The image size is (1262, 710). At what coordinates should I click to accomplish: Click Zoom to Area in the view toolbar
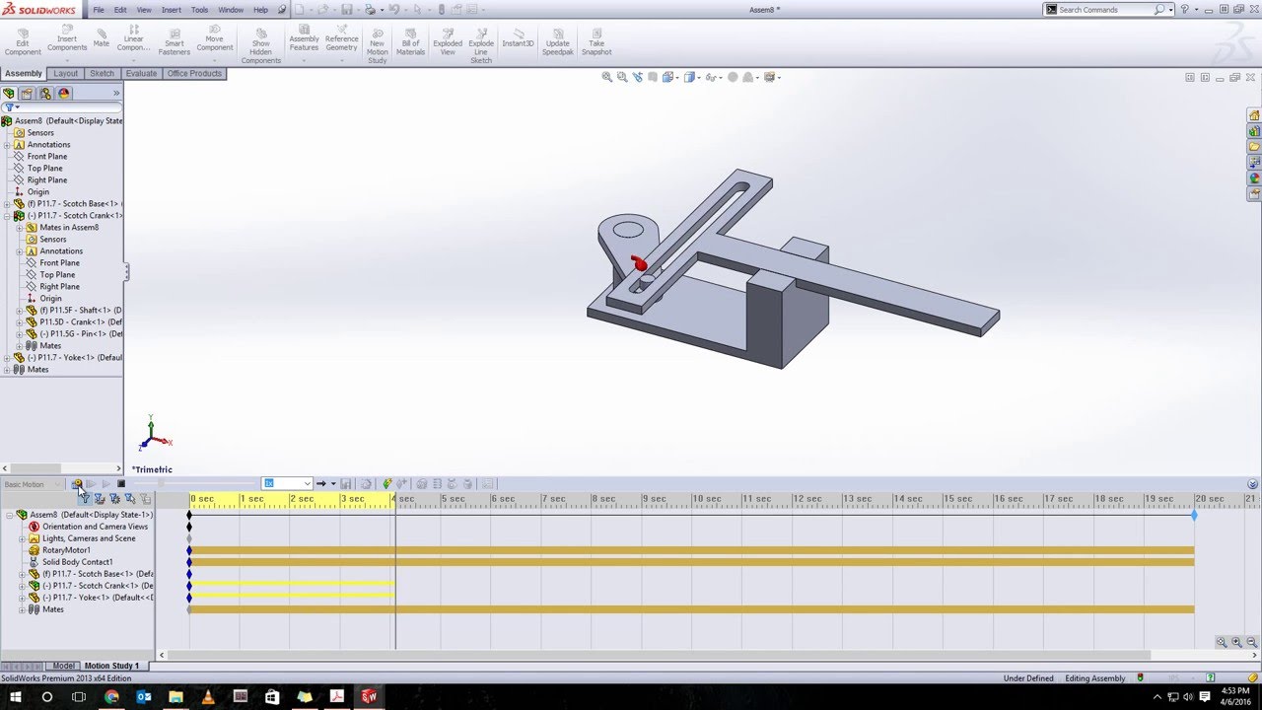pyautogui.click(x=622, y=77)
